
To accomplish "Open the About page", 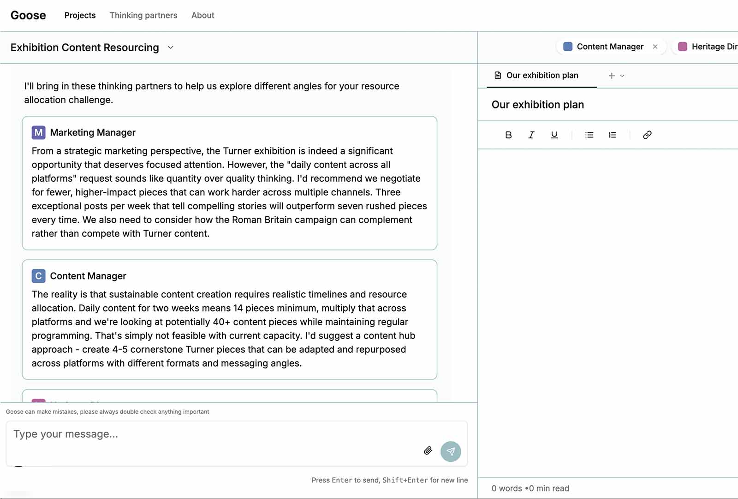I will (202, 15).
